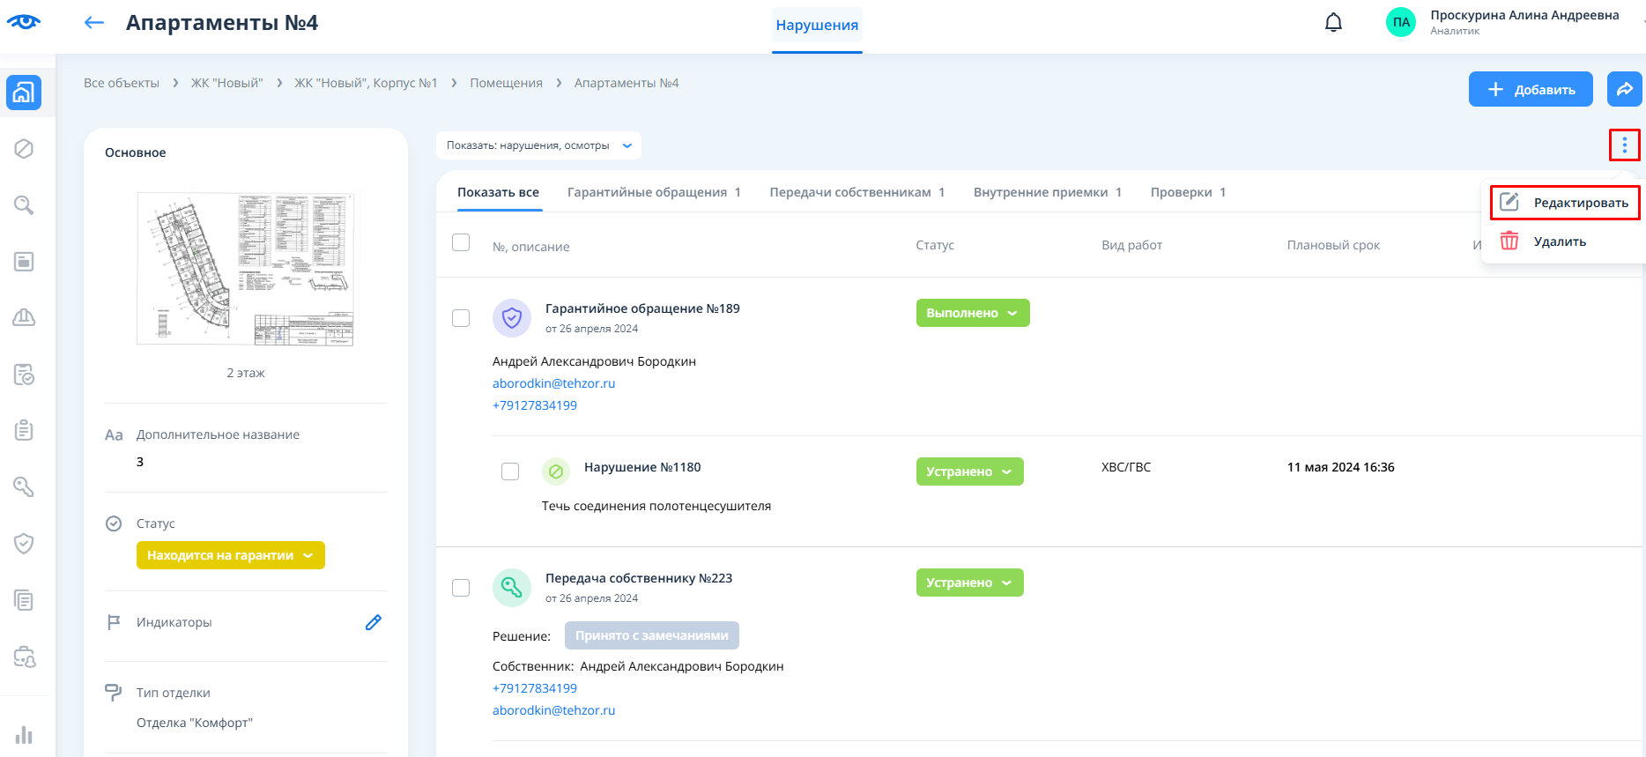Screen dimensions: 1646x757
Task: Switch to the Гарантийные обращения tab
Action: 653,192
